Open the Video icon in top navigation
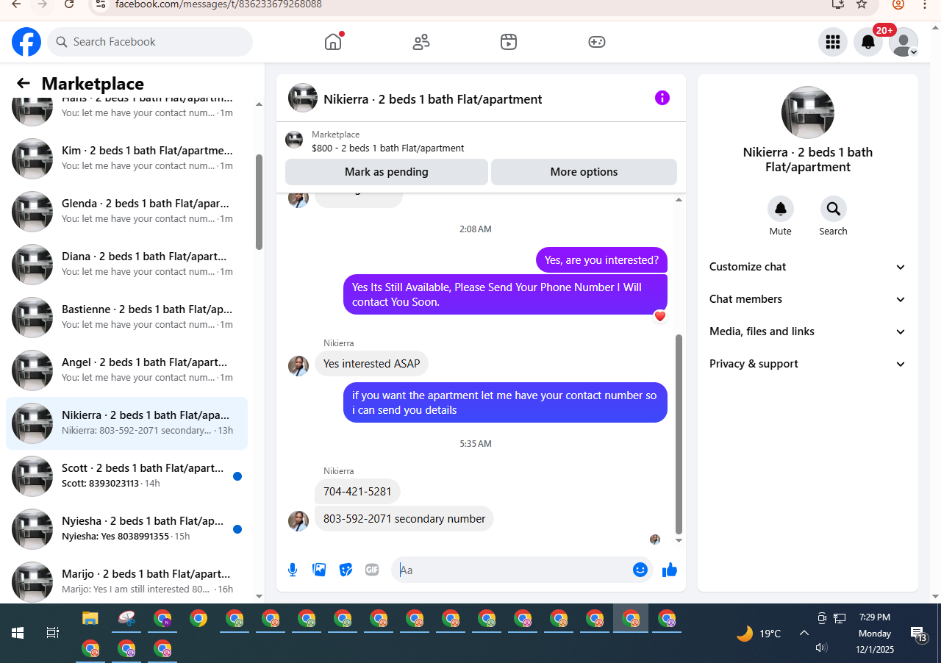Viewport: 941px width, 663px height. pyautogui.click(x=509, y=42)
